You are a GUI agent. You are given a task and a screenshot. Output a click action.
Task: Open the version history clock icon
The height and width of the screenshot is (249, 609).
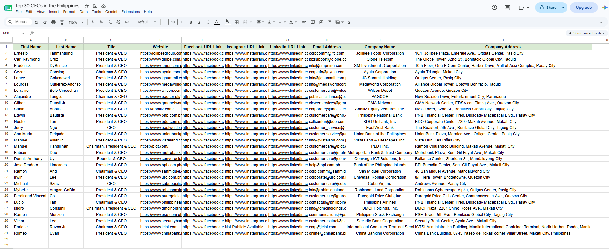click(x=494, y=8)
